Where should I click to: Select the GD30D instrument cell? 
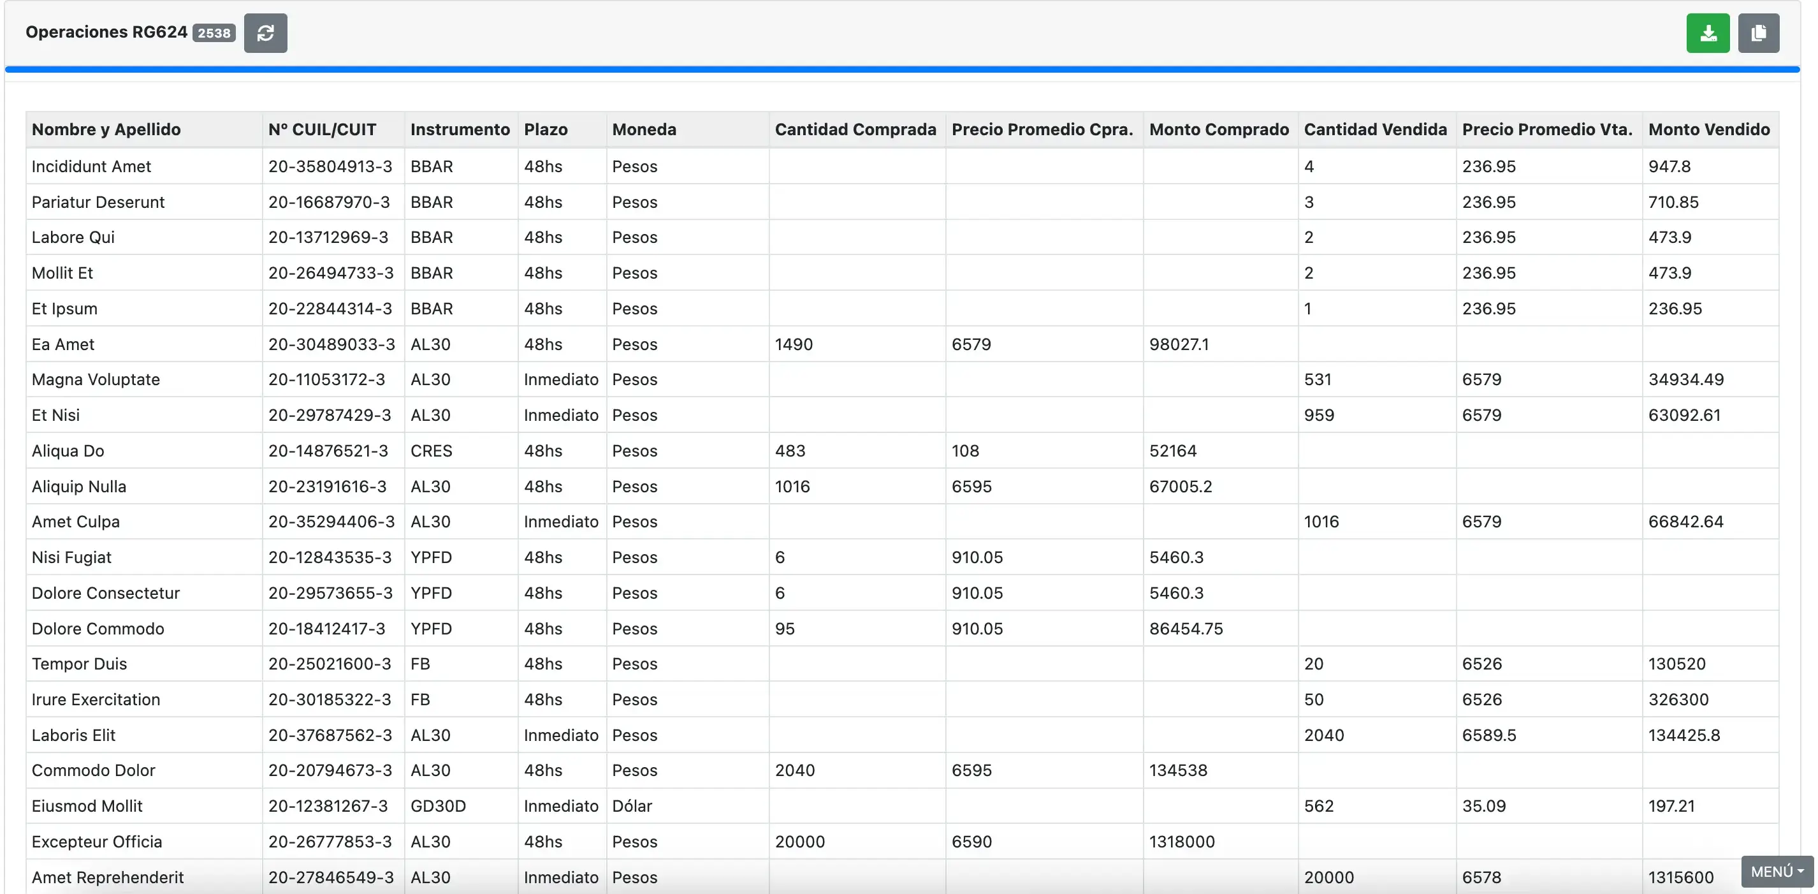[437, 806]
